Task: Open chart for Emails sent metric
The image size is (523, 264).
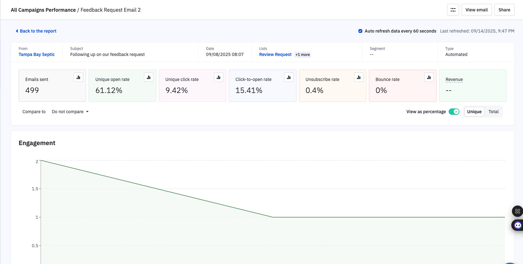Action: (x=78, y=77)
